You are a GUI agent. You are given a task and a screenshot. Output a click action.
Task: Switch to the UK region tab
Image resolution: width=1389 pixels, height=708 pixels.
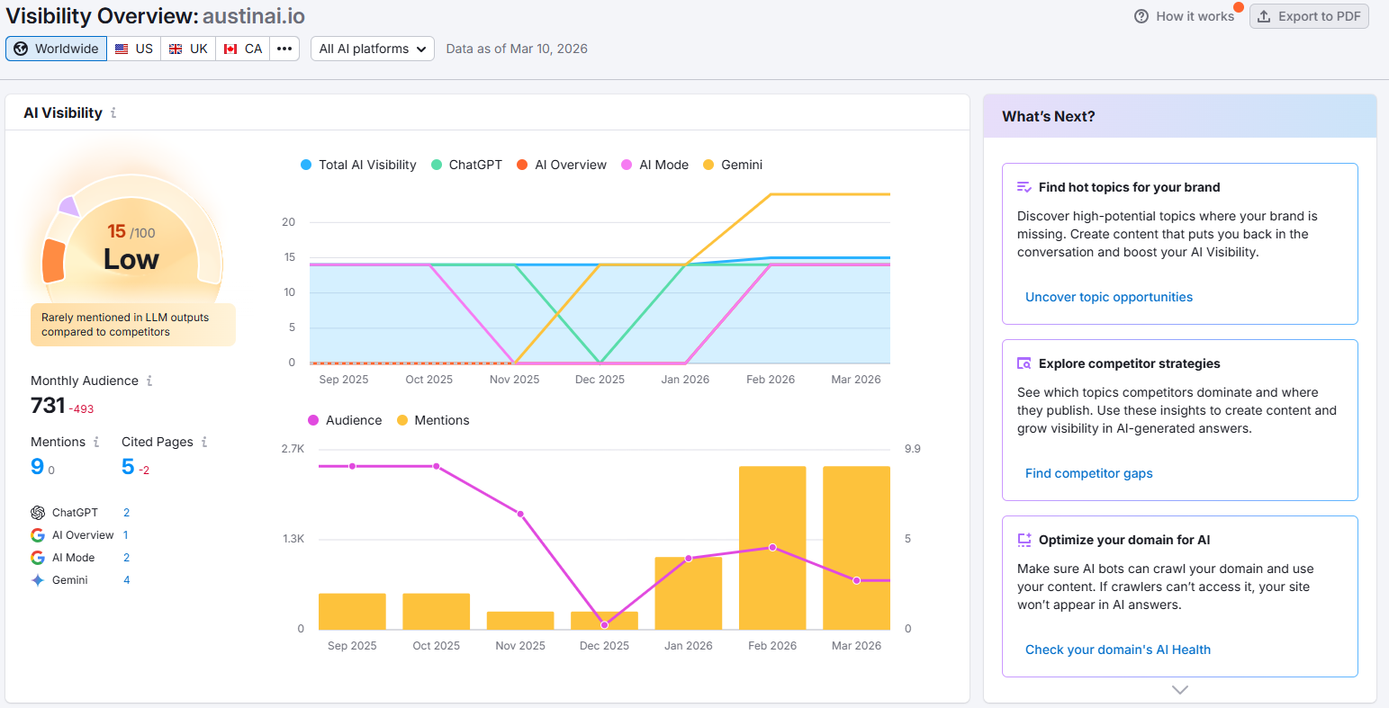pyautogui.click(x=188, y=49)
